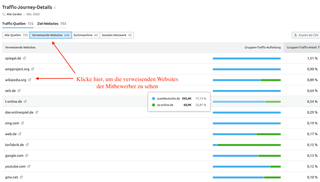Click 205,4K value in tooltip
Screen dimensions: 320x182
(186, 98)
